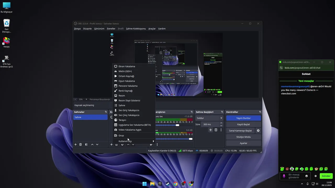The image size is (335, 188).
Task: Create a Grup from source menu
Action: (134, 136)
